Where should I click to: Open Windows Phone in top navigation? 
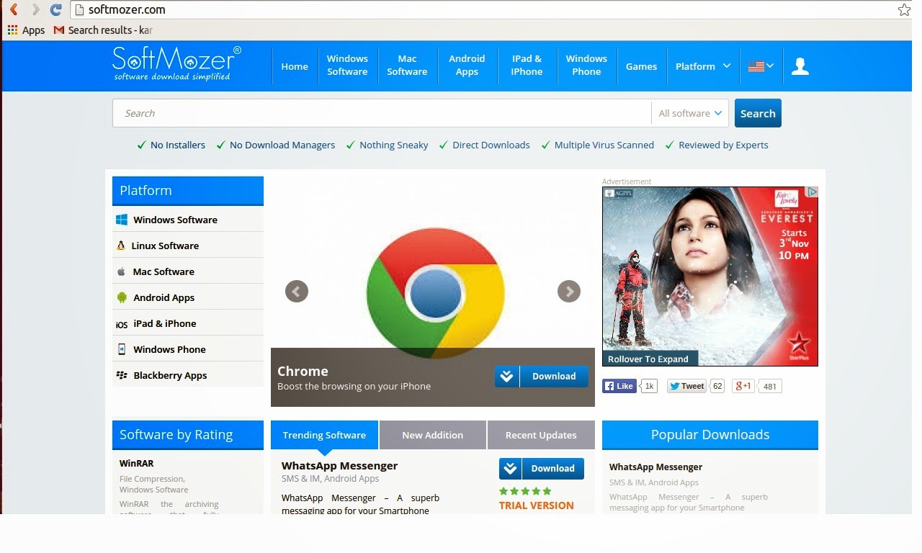(586, 66)
